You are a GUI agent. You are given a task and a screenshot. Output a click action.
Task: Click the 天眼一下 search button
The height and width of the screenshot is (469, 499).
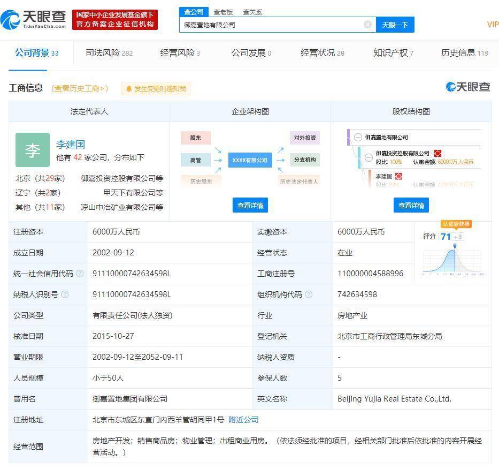[x=395, y=25]
